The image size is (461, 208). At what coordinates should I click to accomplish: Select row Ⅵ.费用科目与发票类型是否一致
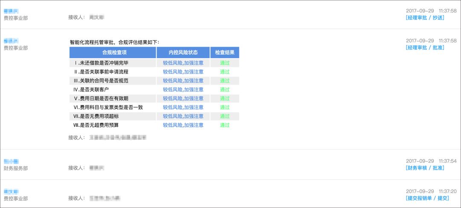pos(155,107)
